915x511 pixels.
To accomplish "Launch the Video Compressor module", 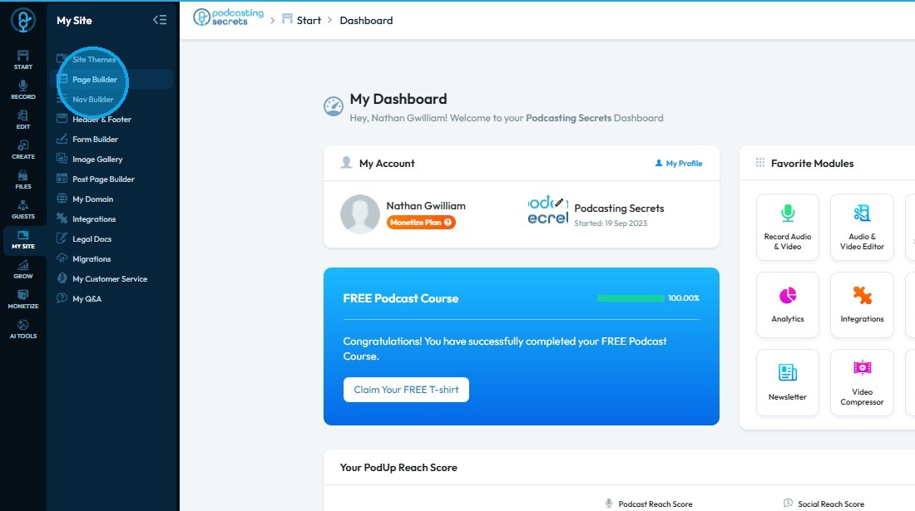I will coord(862,383).
